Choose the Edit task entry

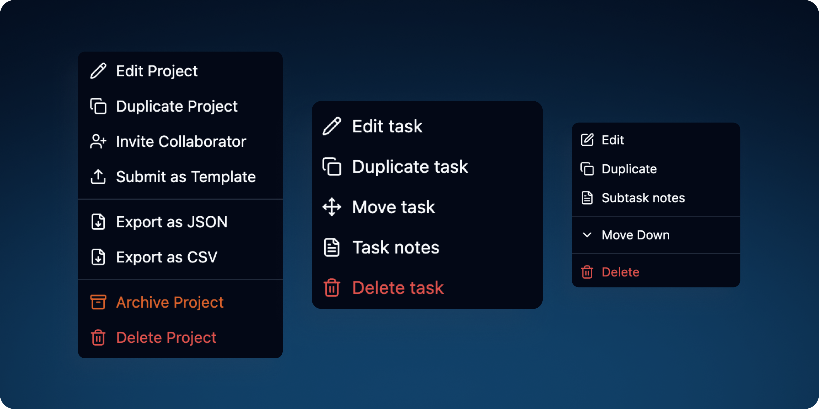pyautogui.click(x=387, y=126)
